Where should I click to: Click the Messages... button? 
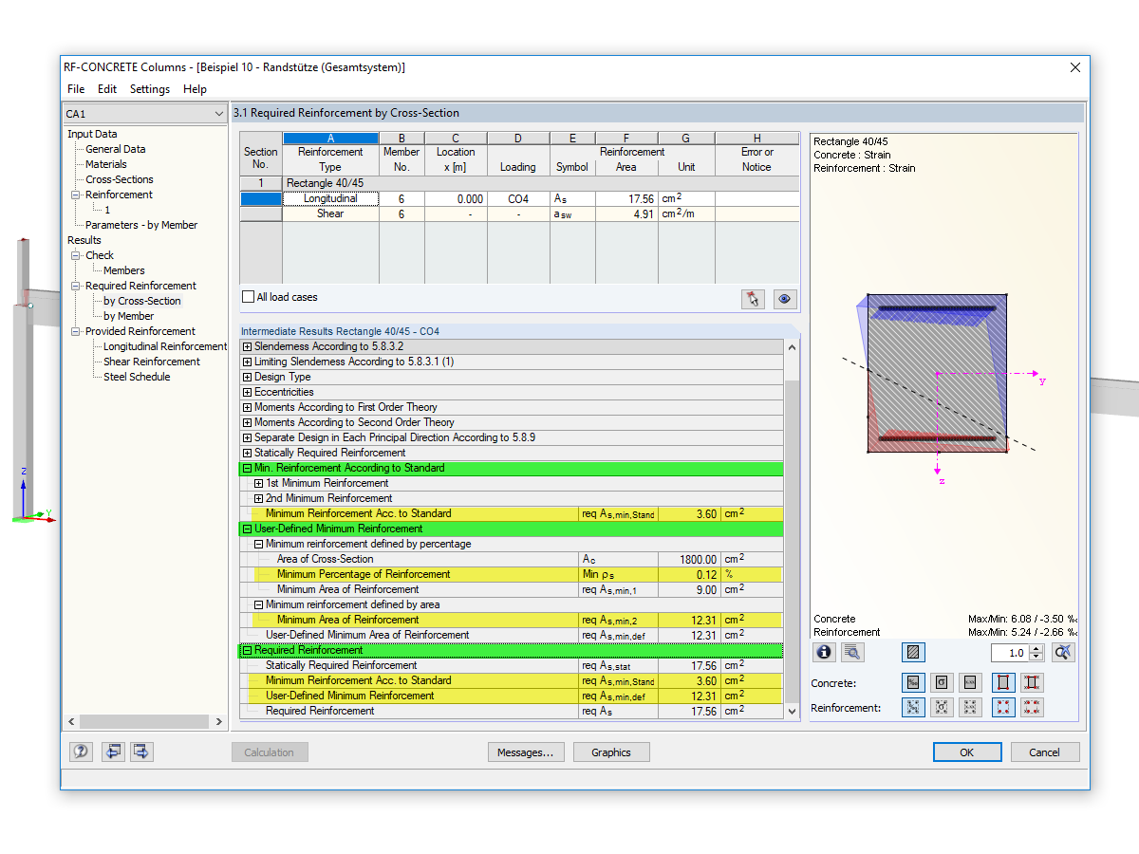[526, 752]
